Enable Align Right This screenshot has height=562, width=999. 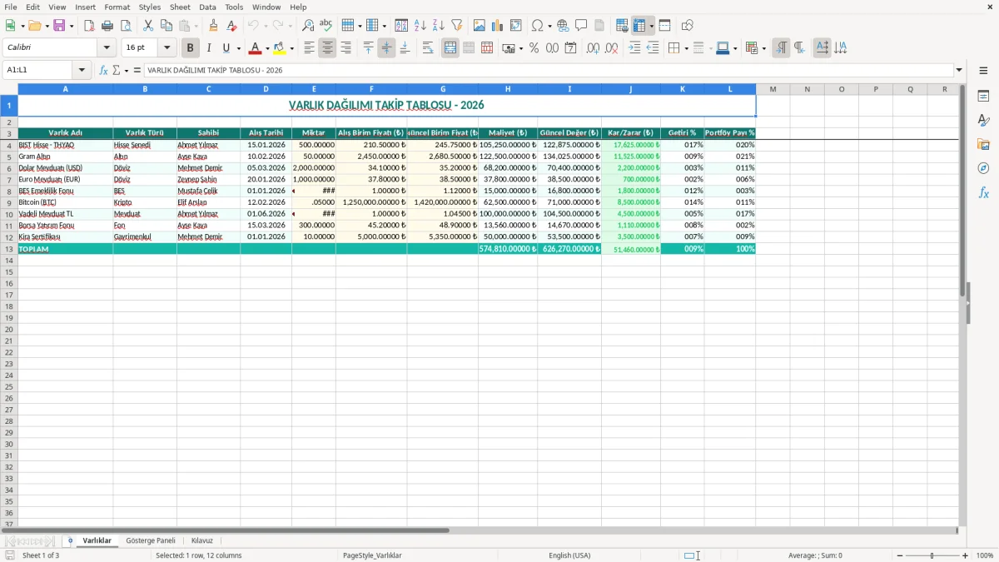345,48
